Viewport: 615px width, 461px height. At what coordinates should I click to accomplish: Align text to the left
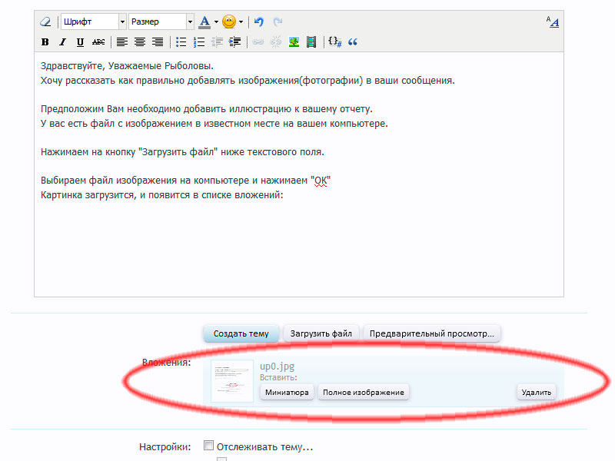pyautogui.click(x=122, y=42)
